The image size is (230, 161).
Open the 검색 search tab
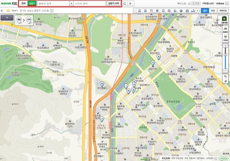tap(23, 3)
